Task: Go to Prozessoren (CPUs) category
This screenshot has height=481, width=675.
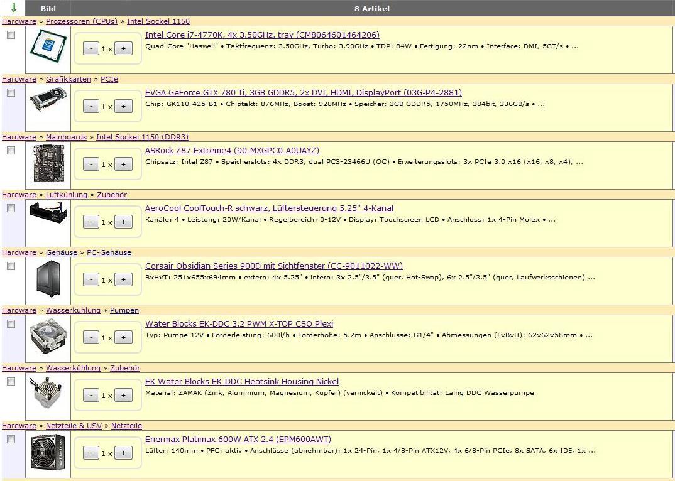Action: pyautogui.click(x=82, y=21)
